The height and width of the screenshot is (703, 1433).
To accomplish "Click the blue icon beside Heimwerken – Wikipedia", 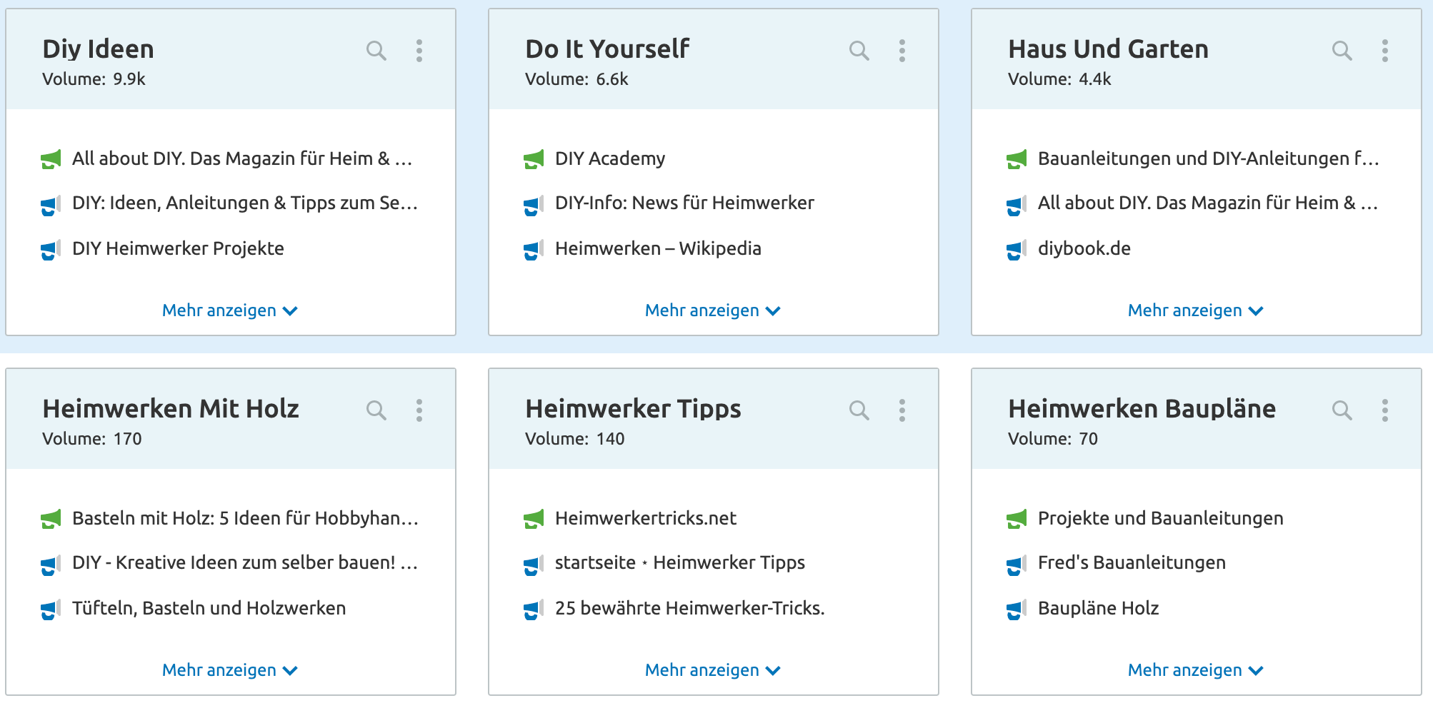I will [x=532, y=249].
